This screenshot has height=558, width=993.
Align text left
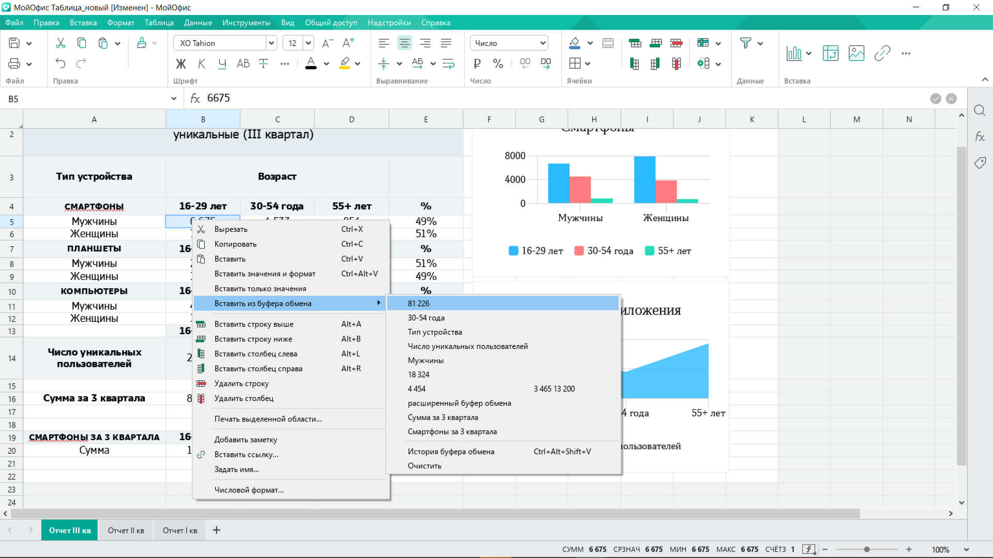(x=384, y=43)
